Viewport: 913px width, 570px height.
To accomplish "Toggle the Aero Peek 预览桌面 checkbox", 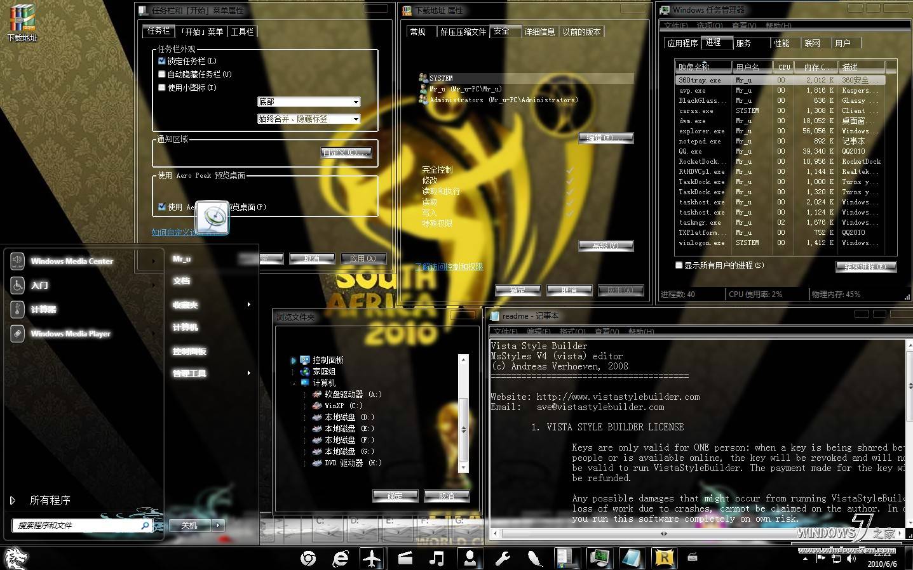I will point(162,207).
